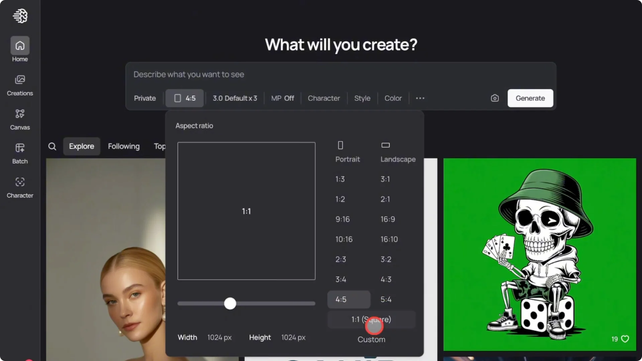Open the 3.0 Default x 3 model selector
The image size is (642, 361).
point(235,98)
